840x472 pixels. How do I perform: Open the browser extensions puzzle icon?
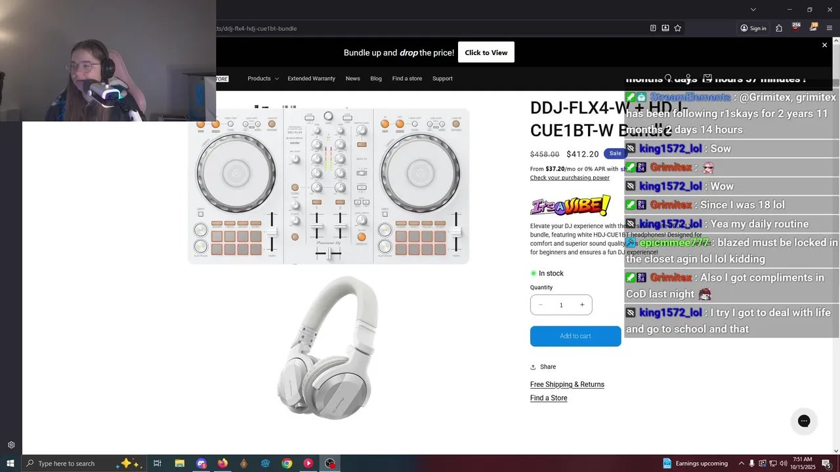tap(779, 28)
